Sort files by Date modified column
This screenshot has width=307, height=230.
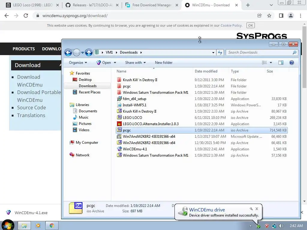pyautogui.click(x=211, y=71)
